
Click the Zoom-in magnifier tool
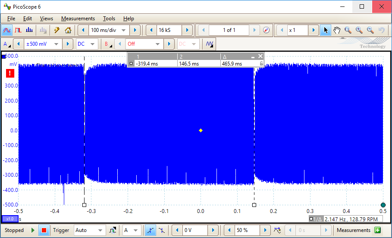coord(359,30)
